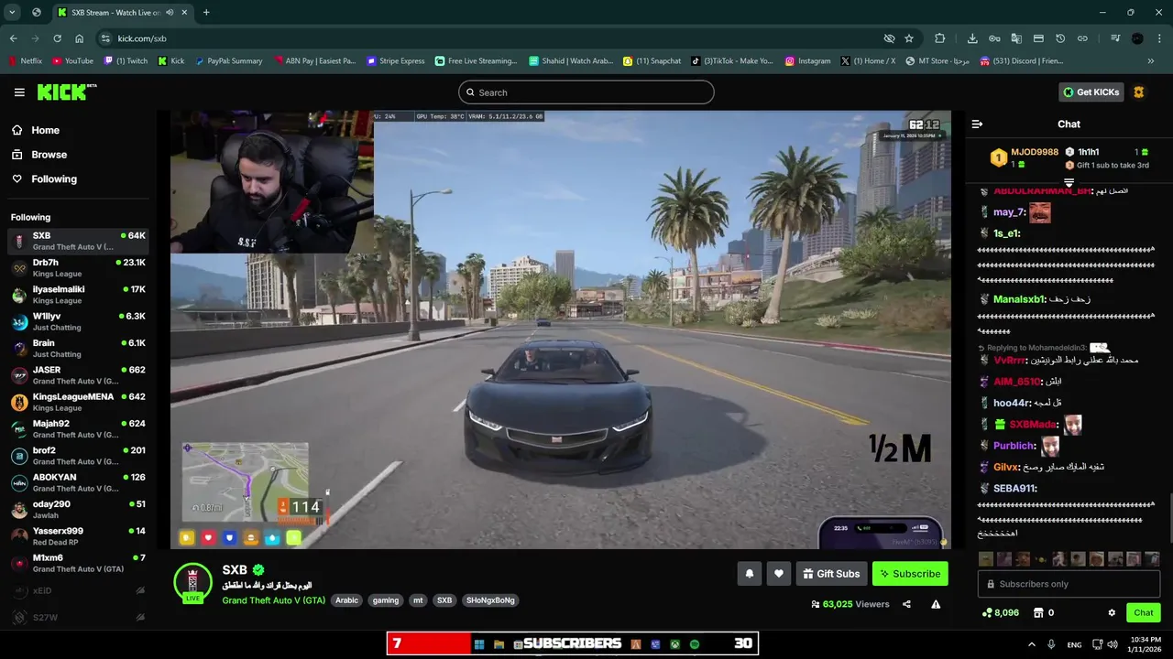Open the translate page icon
The width and height of the screenshot is (1173, 659).
pos(1016,38)
